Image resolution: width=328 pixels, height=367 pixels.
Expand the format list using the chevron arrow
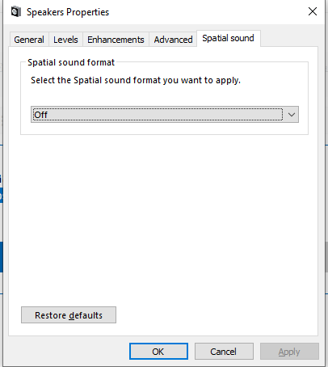click(292, 115)
